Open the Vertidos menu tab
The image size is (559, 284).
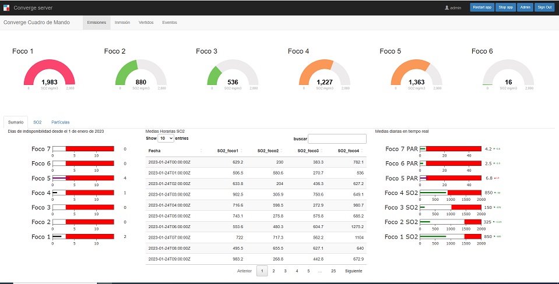pyautogui.click(x=146, y=23)
